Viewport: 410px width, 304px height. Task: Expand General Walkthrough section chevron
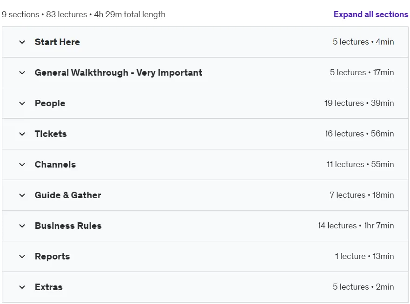[22, 72]
